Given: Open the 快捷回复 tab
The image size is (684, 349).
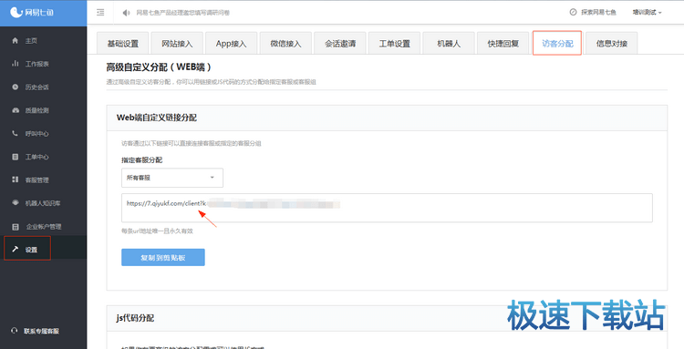Looking at the screenshot, I should (503, 44).
